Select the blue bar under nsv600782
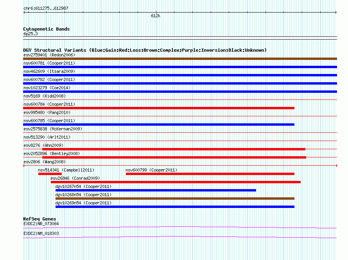Image resolution: width=348 pixels, height=260 pixels. [x=180, y=83]
